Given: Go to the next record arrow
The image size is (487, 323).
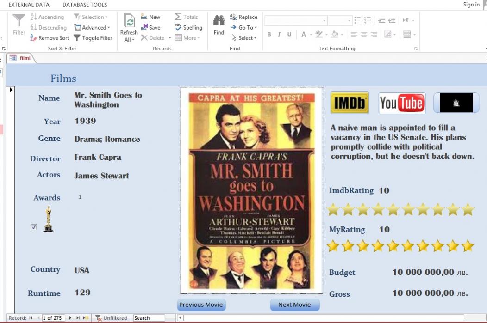Looking at the screenshot, I should click(x=70, y=318).
